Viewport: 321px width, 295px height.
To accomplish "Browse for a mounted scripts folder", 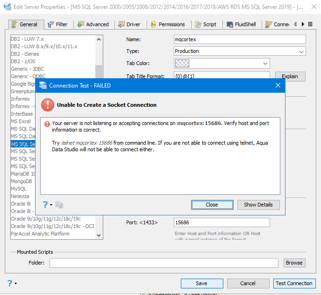I will pos(294,263).
